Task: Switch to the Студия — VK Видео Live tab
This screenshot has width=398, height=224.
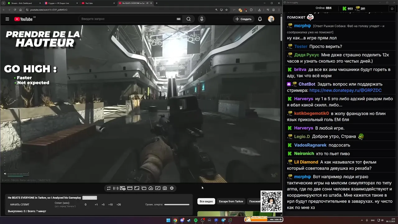Action: [x=61, y=3]
